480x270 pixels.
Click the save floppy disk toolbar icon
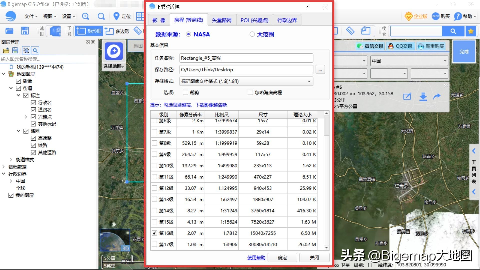pyautogui.click(x=25, y=31)
